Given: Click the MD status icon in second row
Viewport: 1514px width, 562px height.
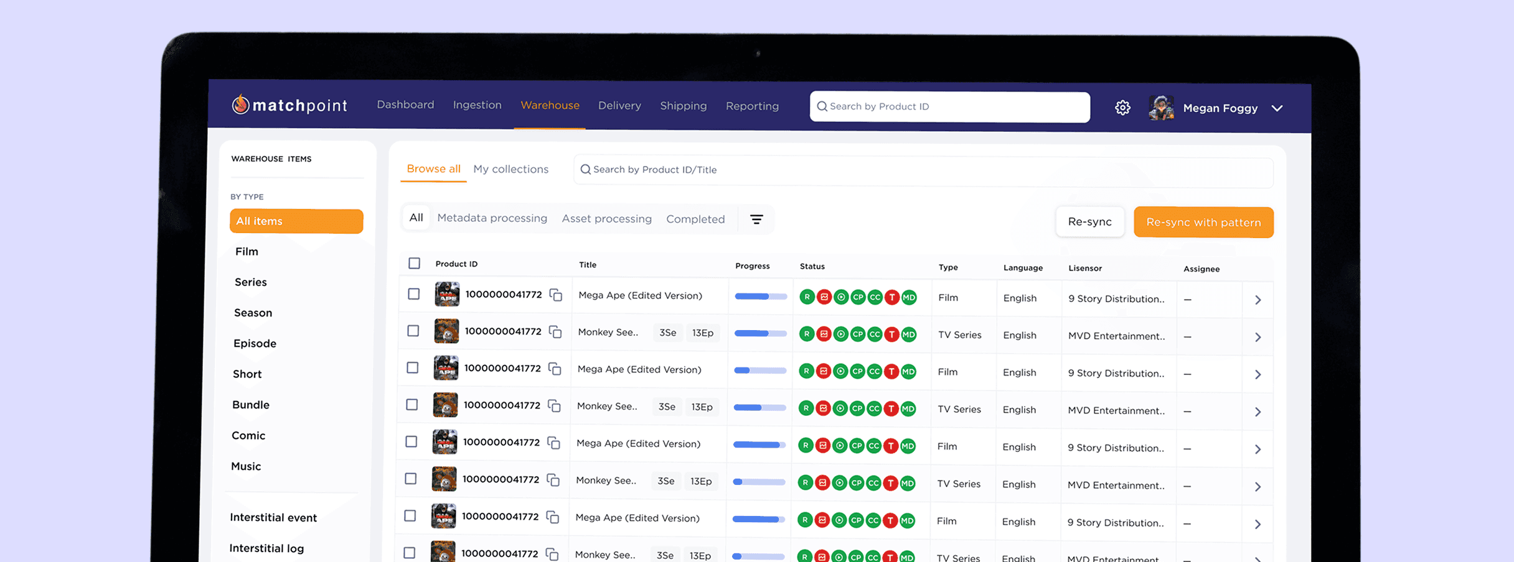Looking at the screenshot, I should coord(909,334).
